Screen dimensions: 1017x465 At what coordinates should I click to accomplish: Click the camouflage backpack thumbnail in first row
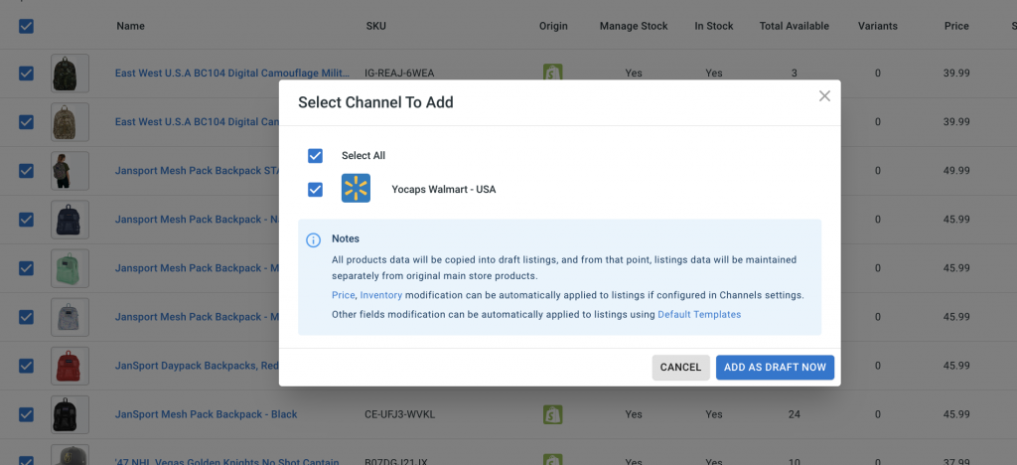[x=71, y=74]
